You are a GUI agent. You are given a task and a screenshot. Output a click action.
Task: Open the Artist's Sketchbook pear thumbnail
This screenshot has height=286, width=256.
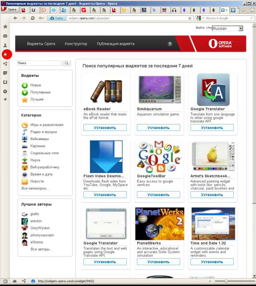[x=213, y=157]
